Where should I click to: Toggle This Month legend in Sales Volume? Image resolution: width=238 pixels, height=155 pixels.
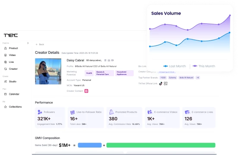click(x=204, y=66)
